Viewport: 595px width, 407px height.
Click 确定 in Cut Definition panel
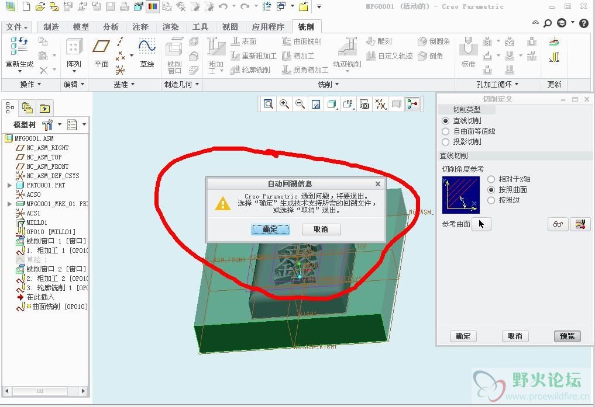[463, 336]
